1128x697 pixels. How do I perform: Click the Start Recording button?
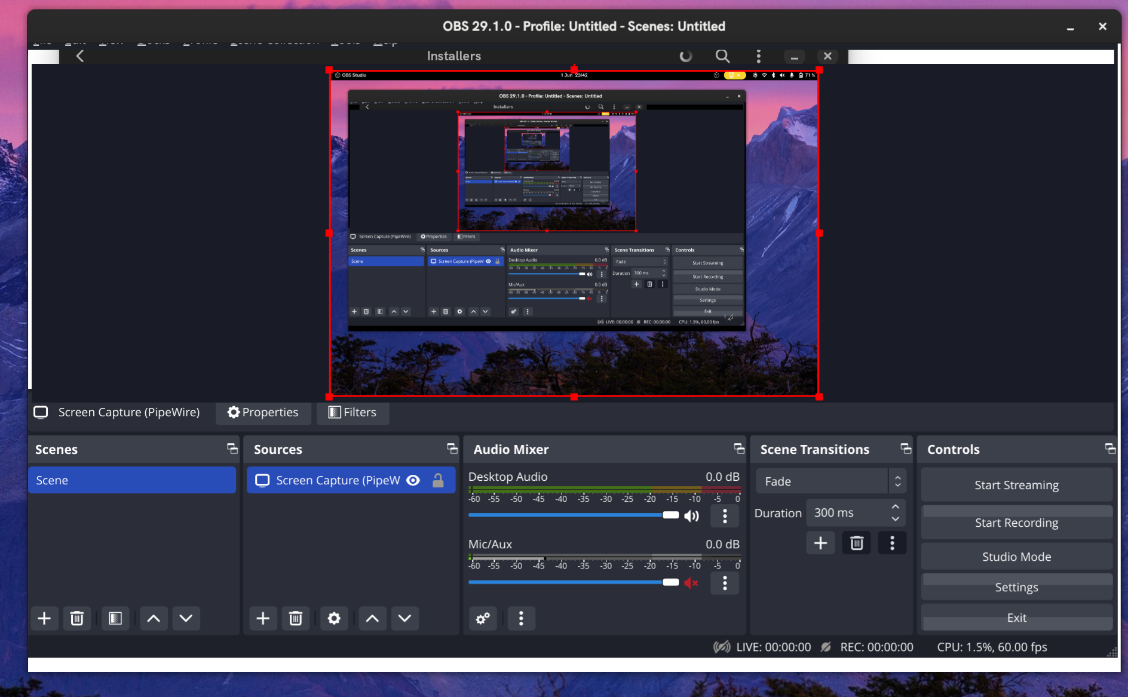pyautogui.click(x=1016, y=523)
